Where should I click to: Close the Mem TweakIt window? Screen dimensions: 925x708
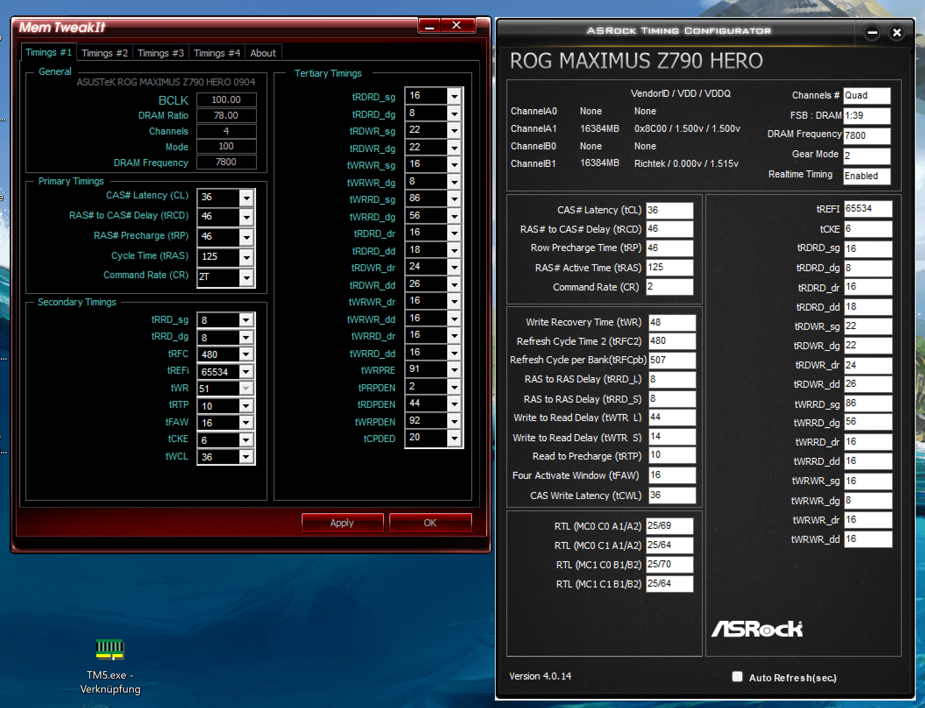457,26
